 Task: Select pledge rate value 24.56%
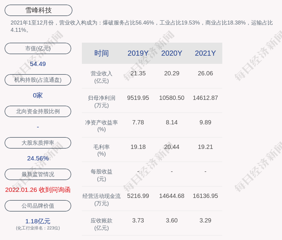point(38,158)
